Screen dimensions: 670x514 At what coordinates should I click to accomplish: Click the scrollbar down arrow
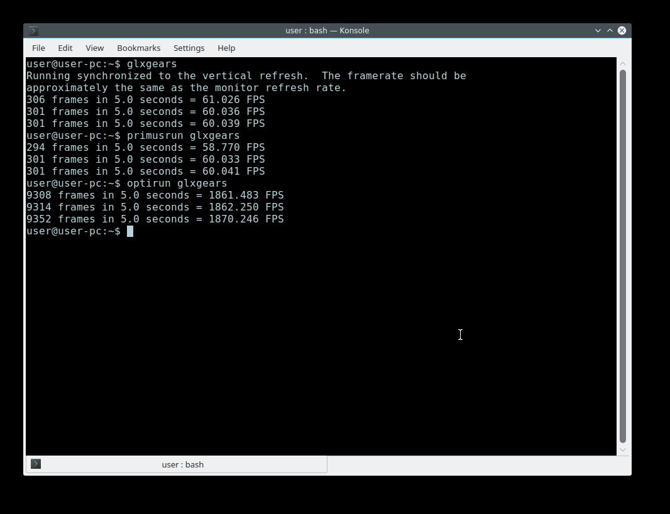[x=623, y=449]
